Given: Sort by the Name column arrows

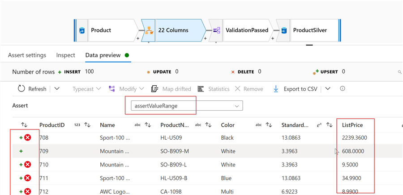Looking at the screenshot, I should click(x=148, y=125).
